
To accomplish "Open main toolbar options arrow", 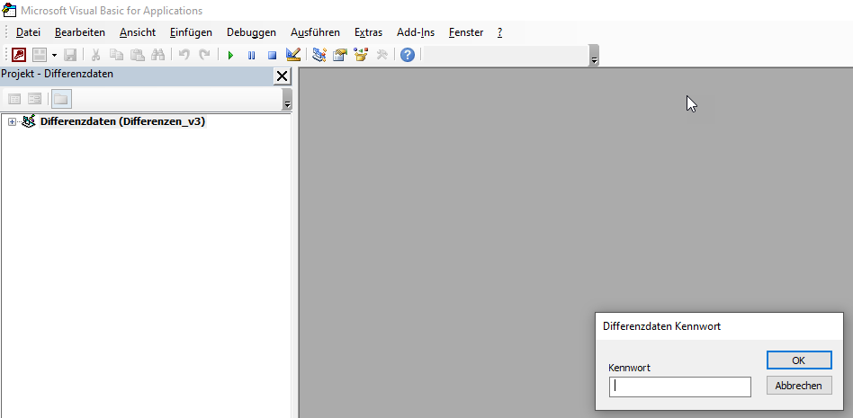I will point(594,56).
